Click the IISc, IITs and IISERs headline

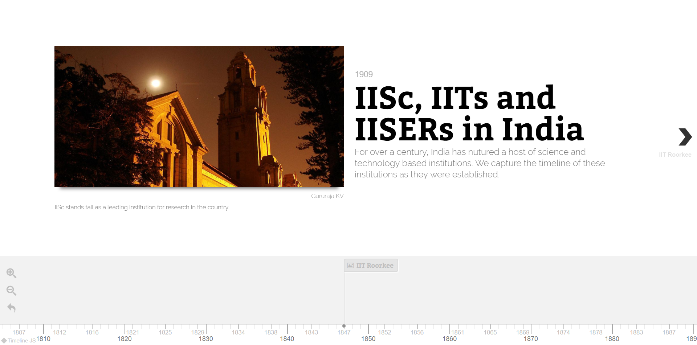(469, 113)
